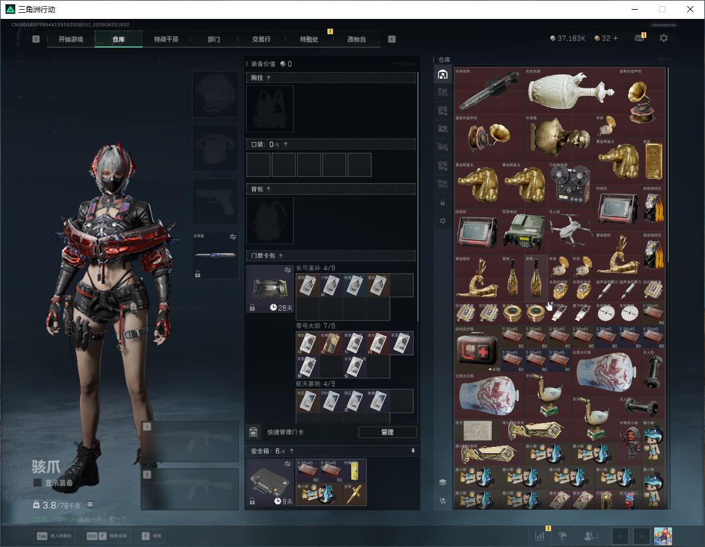Click the swap icon on melee weapon slot

tap(233, 237)
